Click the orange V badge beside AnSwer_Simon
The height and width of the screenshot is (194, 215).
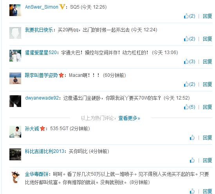point(62,7)
